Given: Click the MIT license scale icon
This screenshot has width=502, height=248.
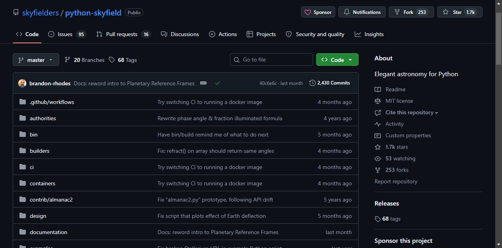Looking at the screenshot, I should pyautogui.click(x=378, y=101).
